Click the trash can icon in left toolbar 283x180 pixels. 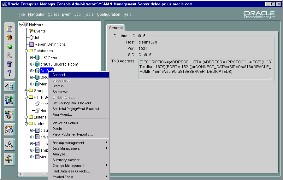point(9,64)
